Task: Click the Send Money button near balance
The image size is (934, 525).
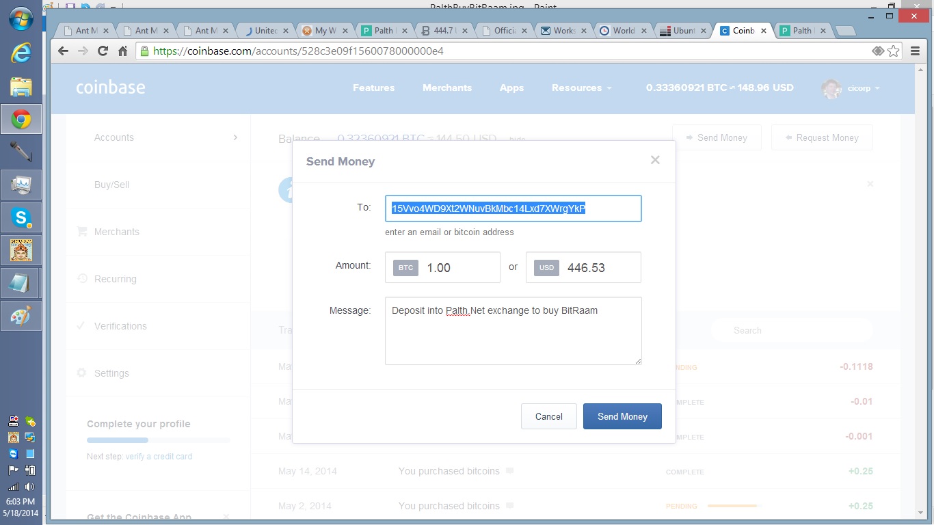Action: pos(717,137)
